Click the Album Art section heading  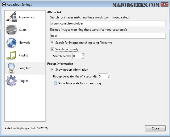pyautogui.click(x=54, y=12)
